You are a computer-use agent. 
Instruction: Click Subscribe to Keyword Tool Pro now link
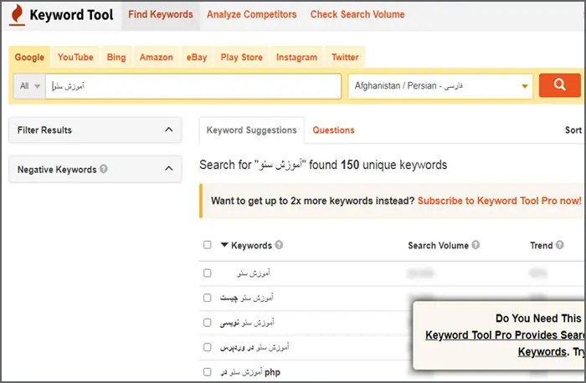(x=499, y=201)
